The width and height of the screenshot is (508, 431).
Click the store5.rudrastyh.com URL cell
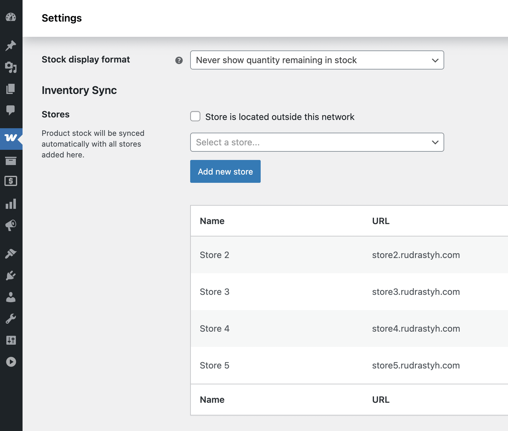point(416,365)
